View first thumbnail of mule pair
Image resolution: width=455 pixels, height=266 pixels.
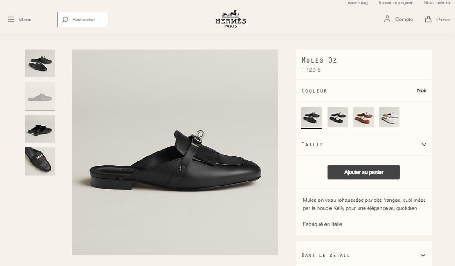[40, 63]
